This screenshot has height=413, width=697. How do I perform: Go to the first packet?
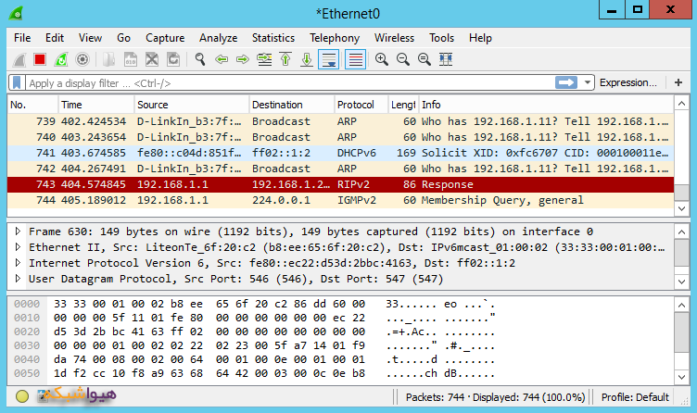click(285, 59)
